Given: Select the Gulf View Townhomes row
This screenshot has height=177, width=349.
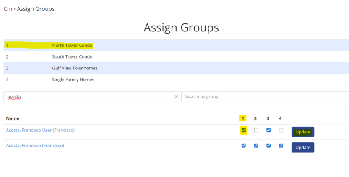Looking at the screenshot, I should 75,68.
